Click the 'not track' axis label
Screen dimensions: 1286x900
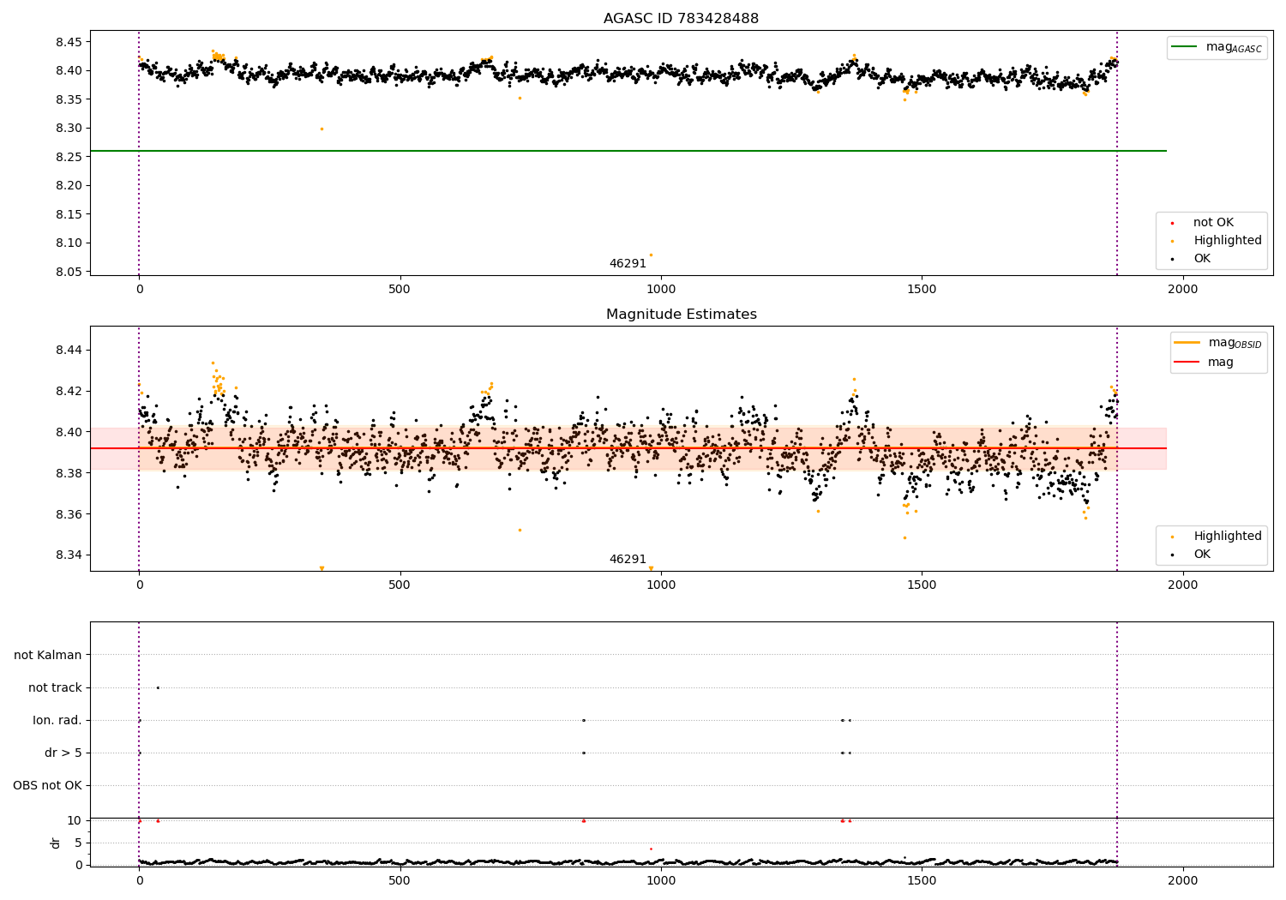point(55,687)
